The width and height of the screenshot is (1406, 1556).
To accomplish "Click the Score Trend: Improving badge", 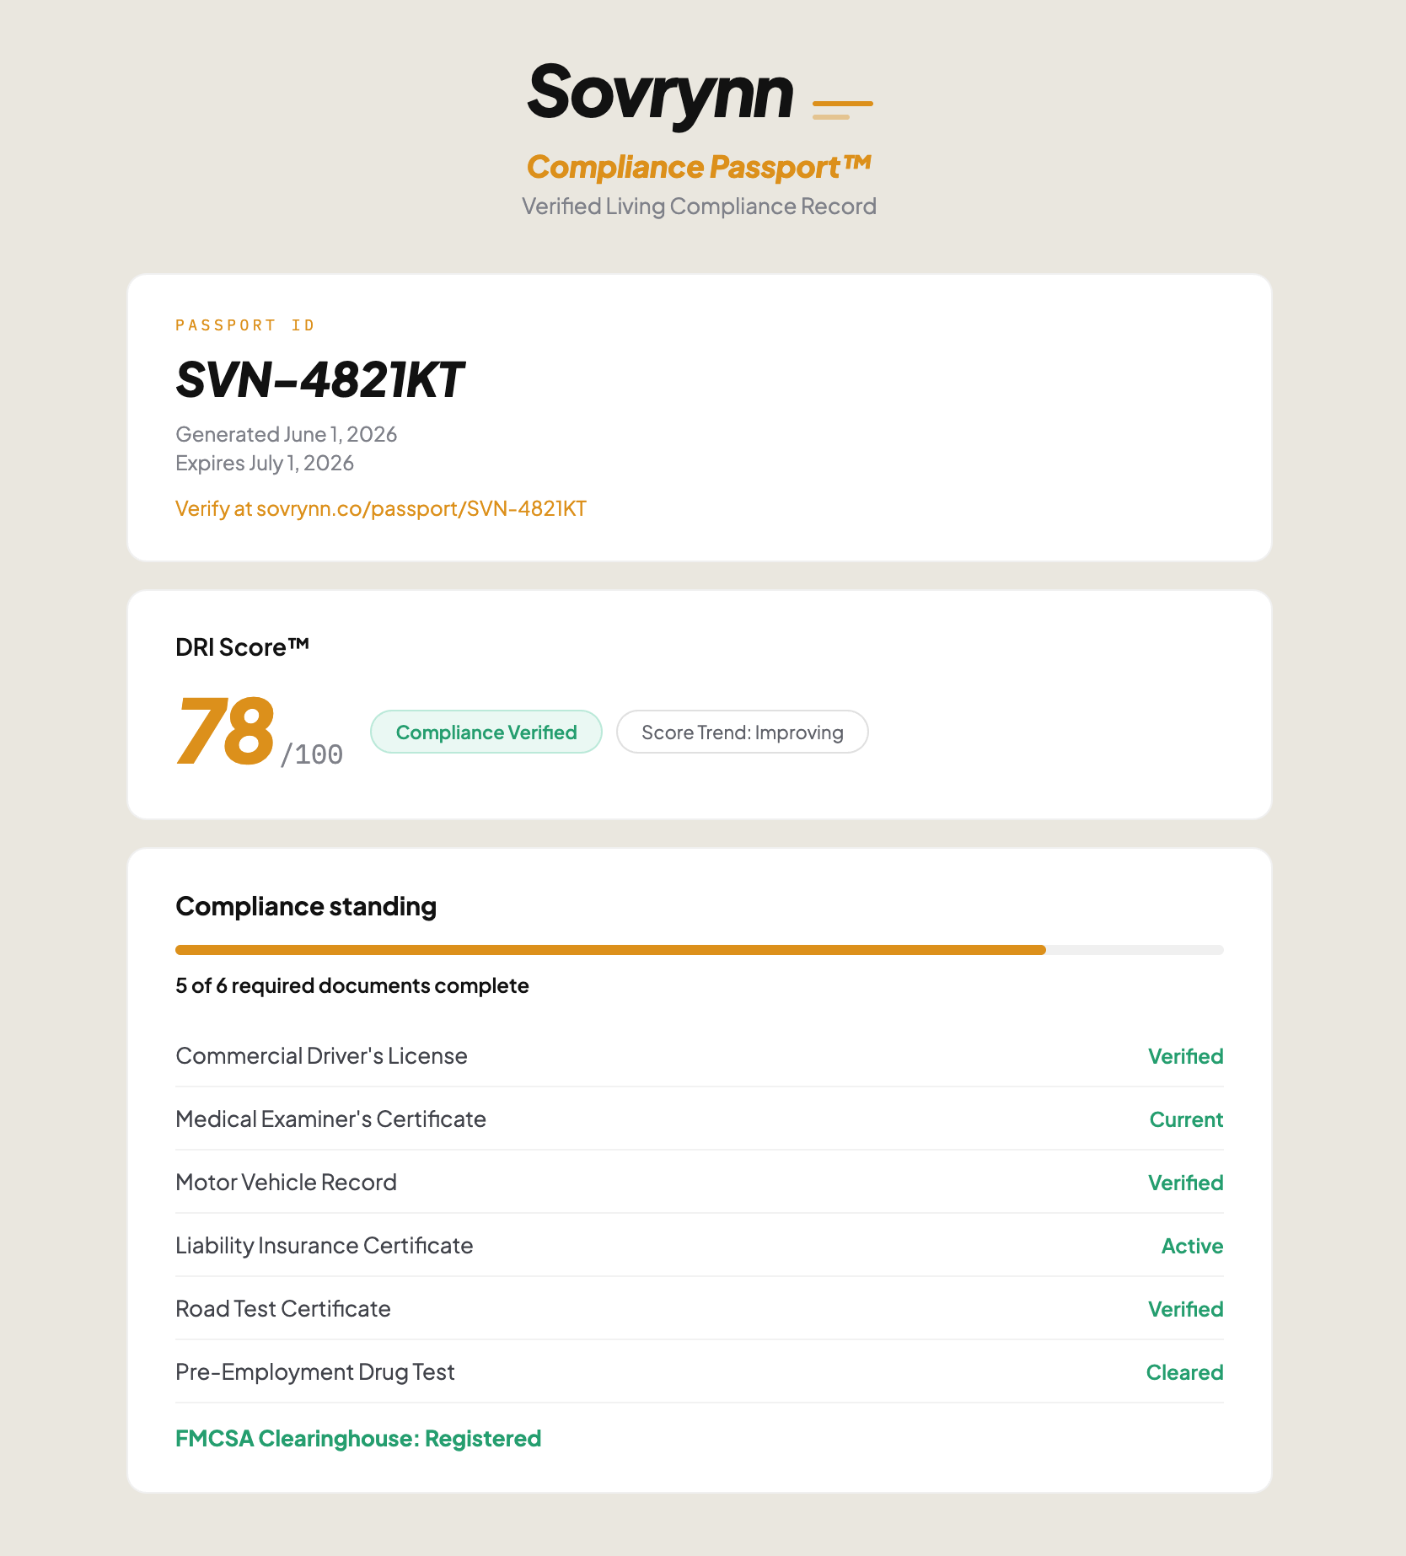I will (743, 732).
